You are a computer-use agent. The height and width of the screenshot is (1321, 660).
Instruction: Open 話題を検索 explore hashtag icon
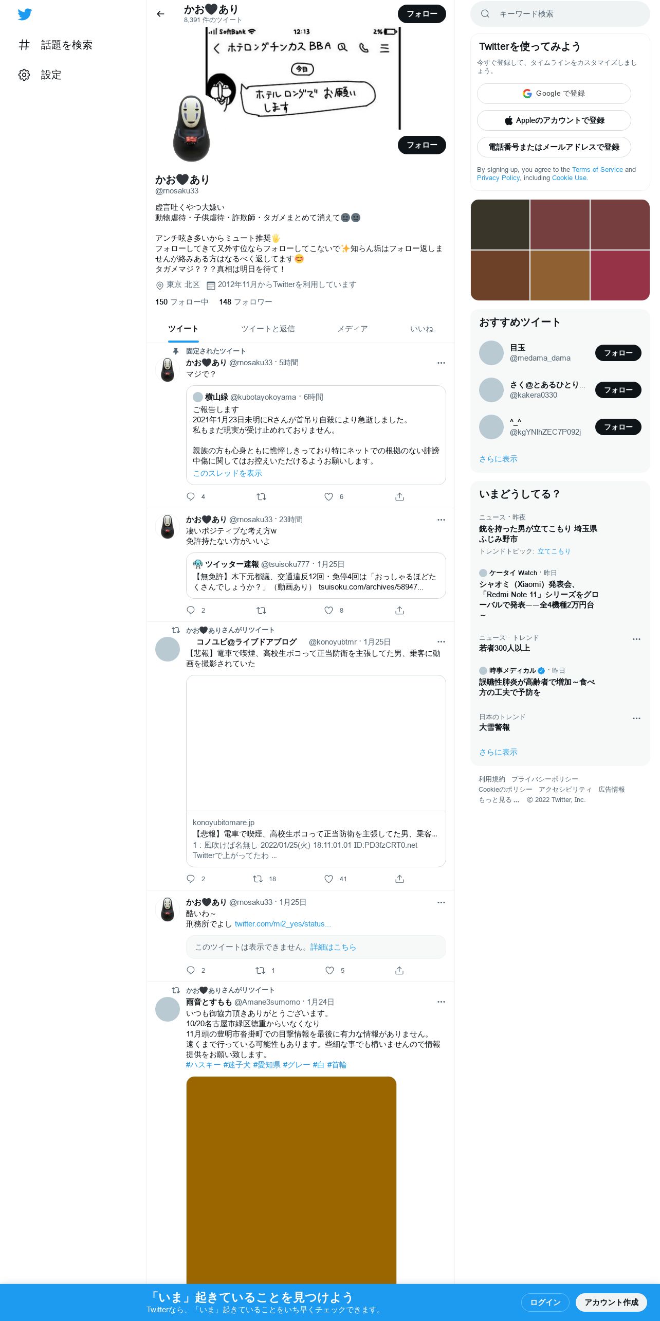click(24, 45)
